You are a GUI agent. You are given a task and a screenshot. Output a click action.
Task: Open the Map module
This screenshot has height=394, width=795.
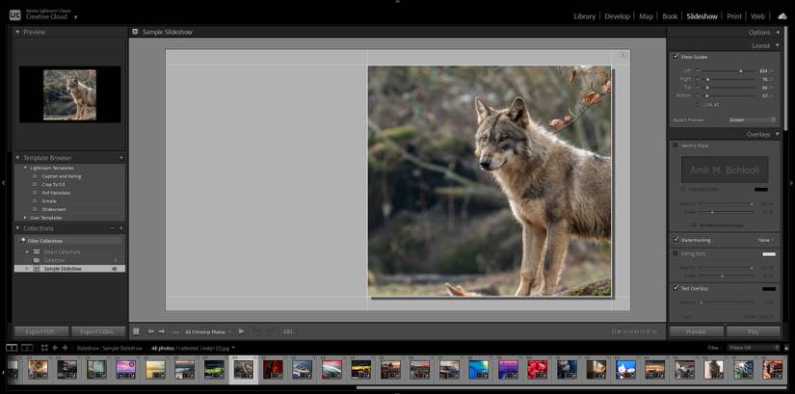[x=646, y=16]
